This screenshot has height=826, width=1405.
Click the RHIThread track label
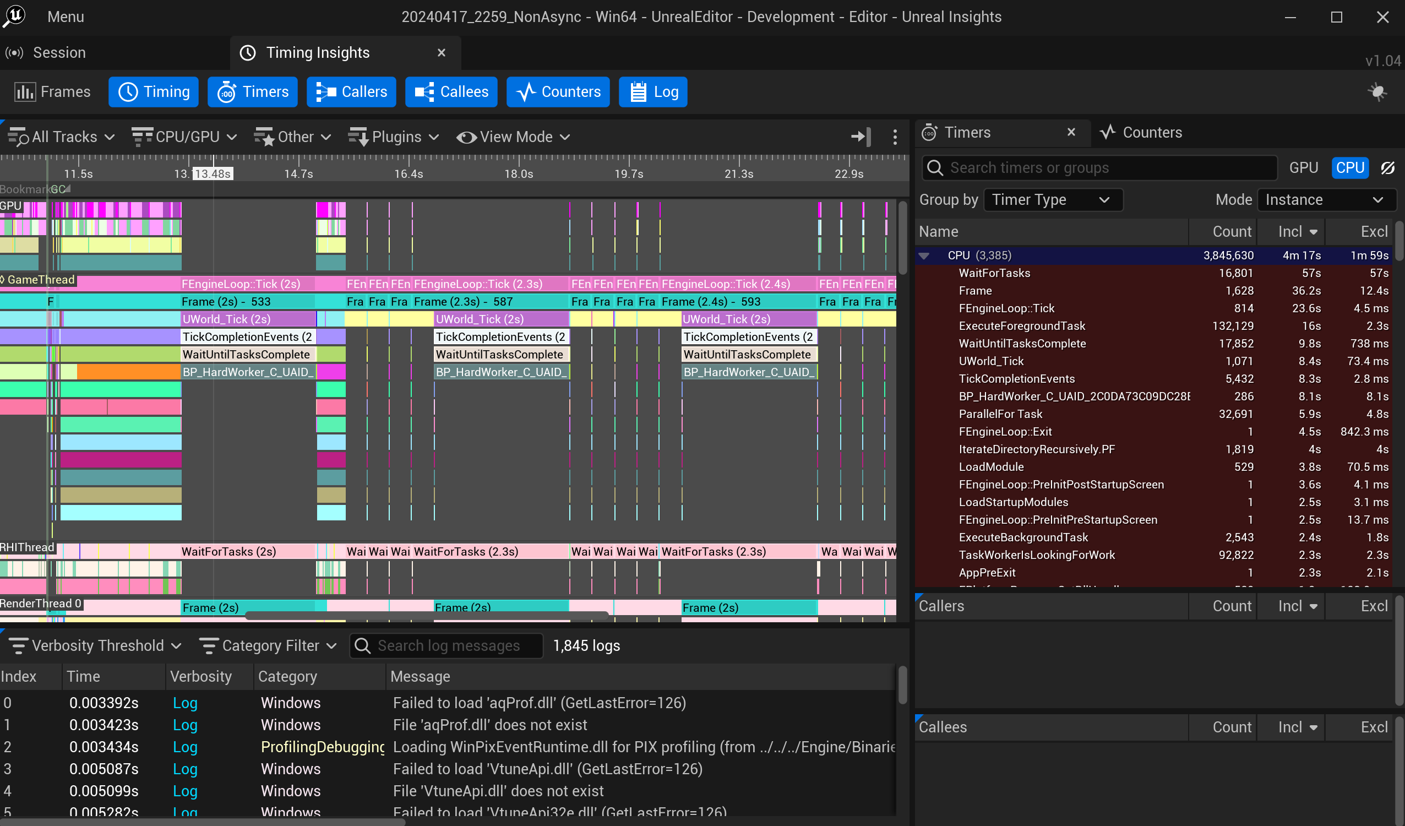pyautogui.click(x=28, y=547)
